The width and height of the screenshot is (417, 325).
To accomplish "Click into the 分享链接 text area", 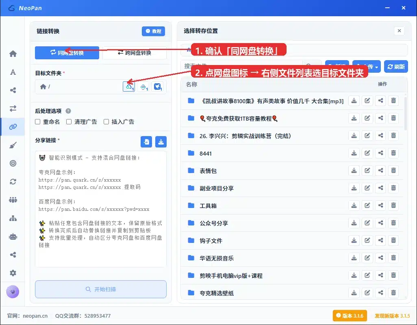I will [x=101, y=209].
